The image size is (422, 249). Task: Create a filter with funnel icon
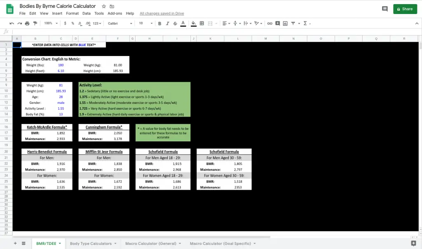pos(293,23)
